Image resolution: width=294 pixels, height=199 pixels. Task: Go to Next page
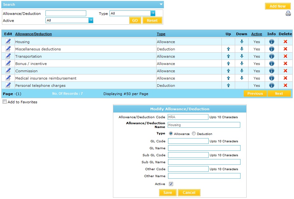point(279,93)
